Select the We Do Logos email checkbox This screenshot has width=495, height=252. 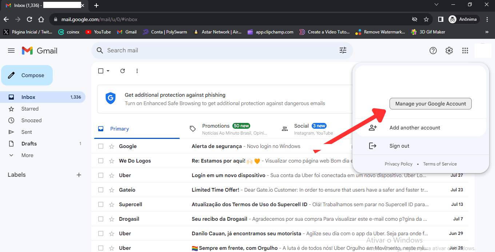pyautogui.click(x=101, y=161)
